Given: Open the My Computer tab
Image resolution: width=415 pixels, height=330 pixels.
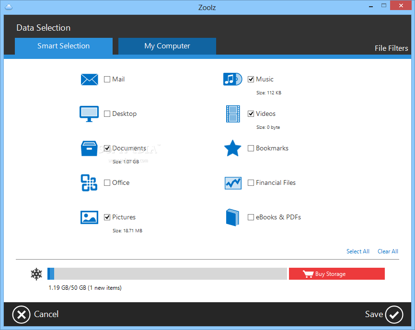Looking at the screenshot, I should coord(167,46).
